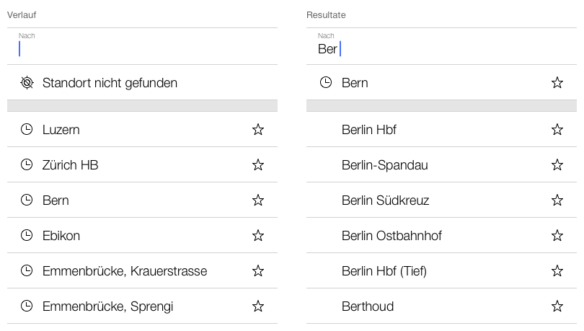Screen dimensions: 584x331
Task: Toggle favorite star for Berlin Südkreuz
Action: [557, 200]
